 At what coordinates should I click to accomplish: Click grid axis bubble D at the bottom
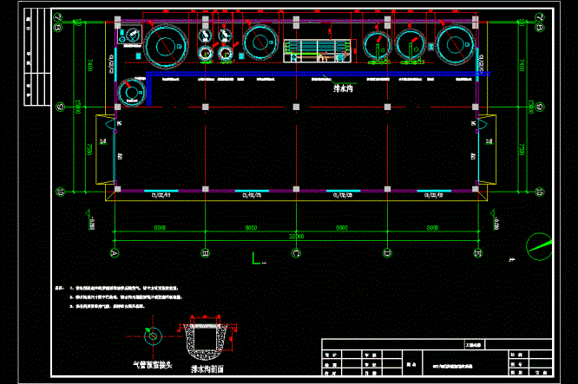(387, 253)
